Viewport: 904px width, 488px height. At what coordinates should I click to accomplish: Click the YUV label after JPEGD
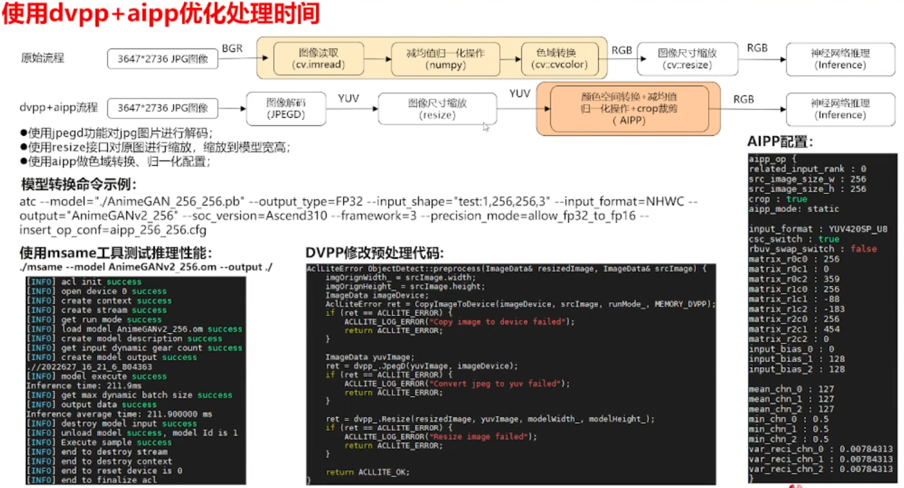pyautogui.click(x=348, y=98)
